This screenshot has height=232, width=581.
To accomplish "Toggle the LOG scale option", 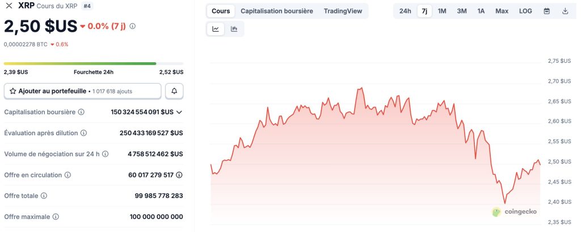I will (525, 11).
